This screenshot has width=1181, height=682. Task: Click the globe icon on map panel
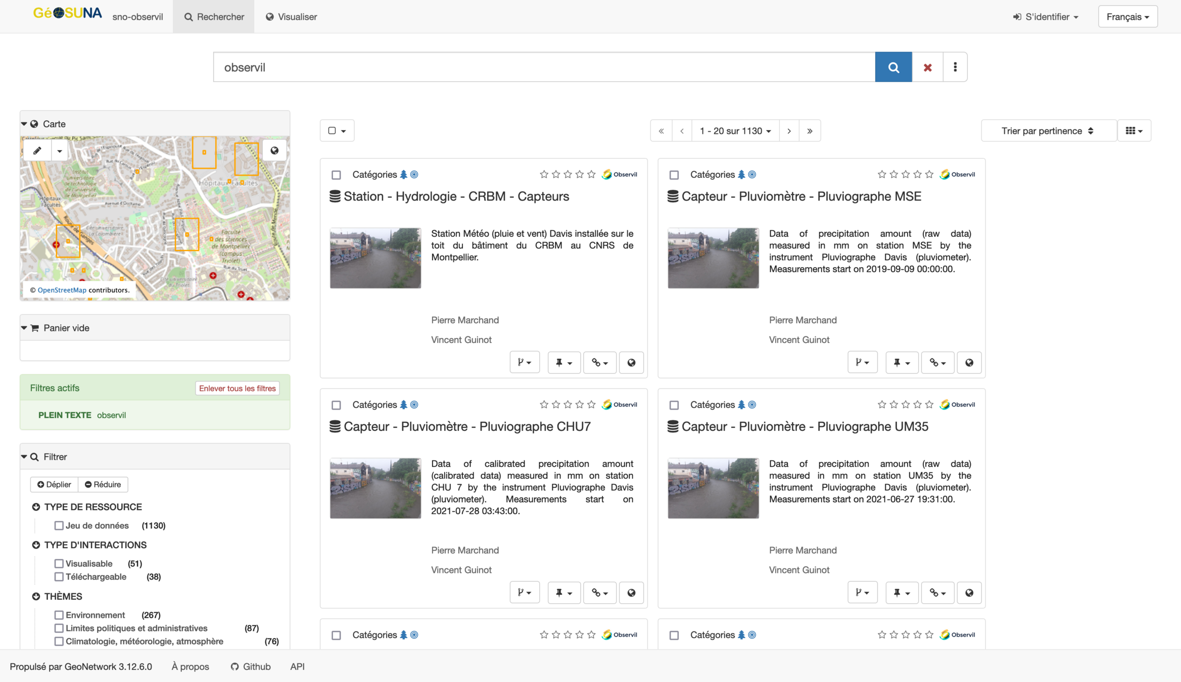tap(274, 151)
